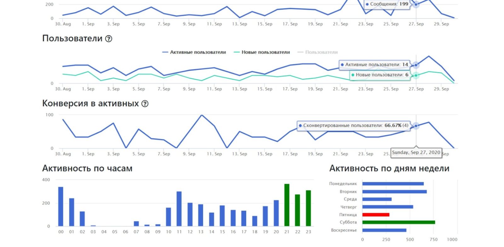This screenshot has width=504, height=247.
Task: Select the blue bar for hour 00
Action: click(x=61, y=207)
